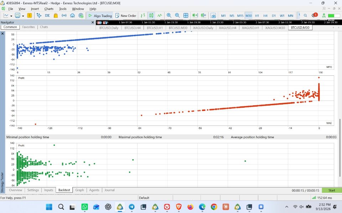Click the copy-trading globe plus icon

click(x=81, y=15)
